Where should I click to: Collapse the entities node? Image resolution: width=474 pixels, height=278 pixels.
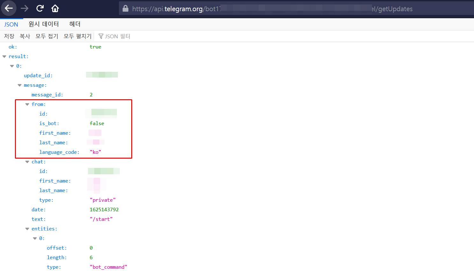pos(27,229)
